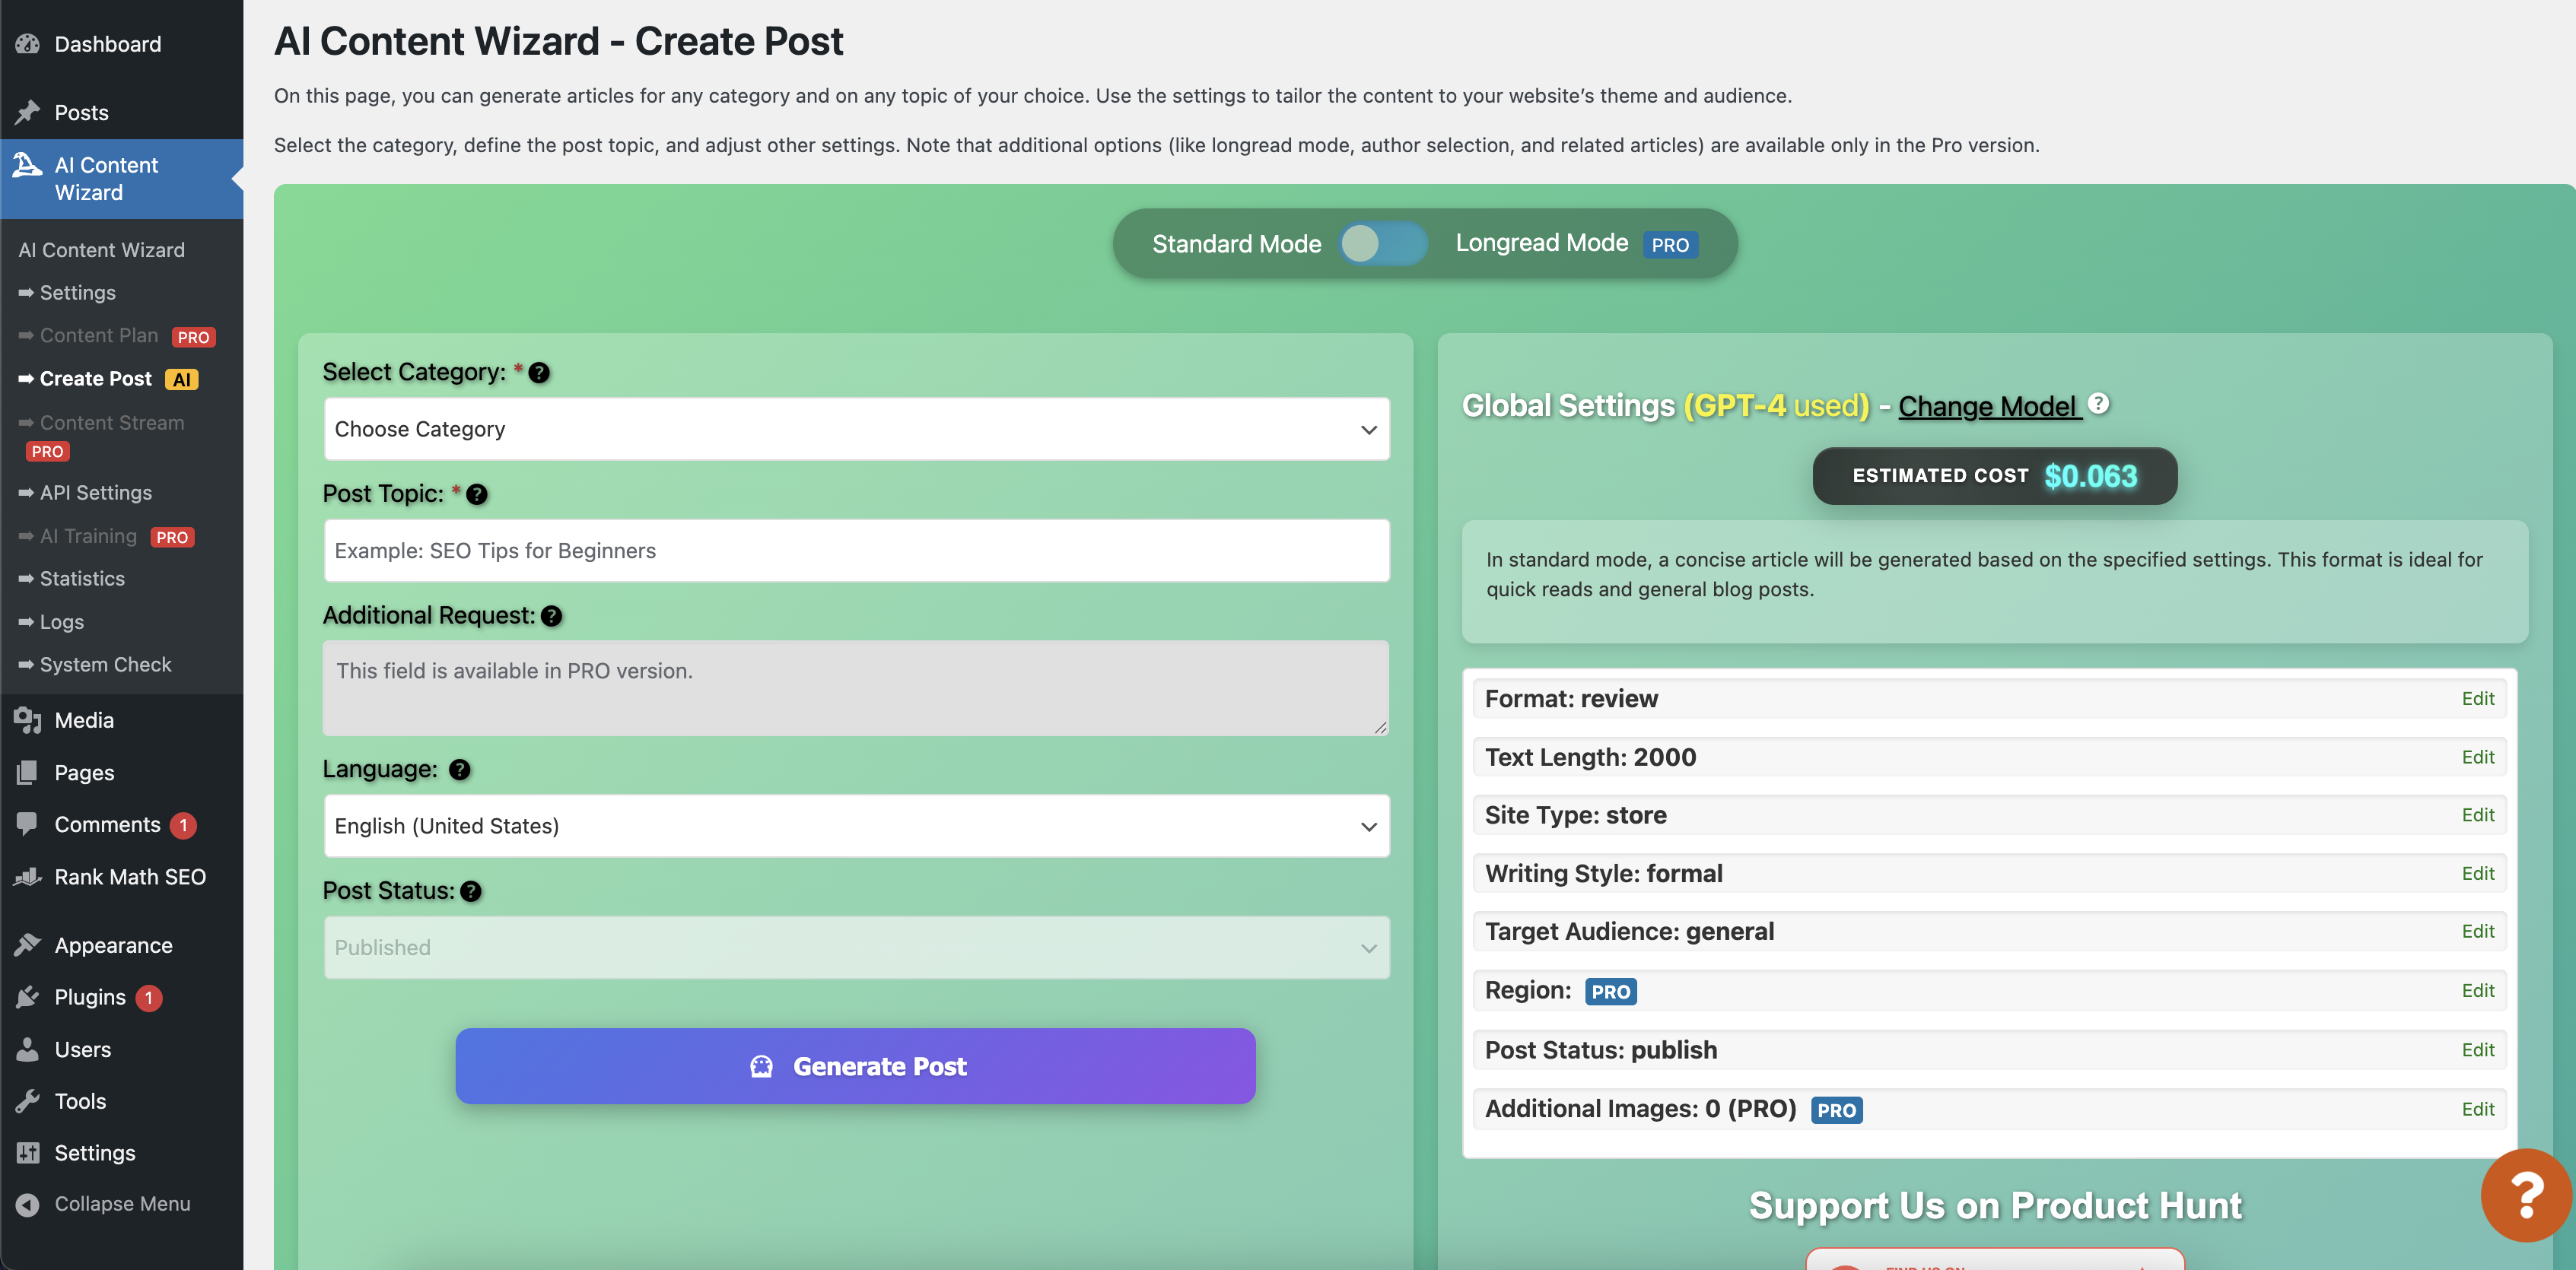Click the Media icon in sidebar
The height and width of the screenshot is (1270, 2576).
coord(27,719)
